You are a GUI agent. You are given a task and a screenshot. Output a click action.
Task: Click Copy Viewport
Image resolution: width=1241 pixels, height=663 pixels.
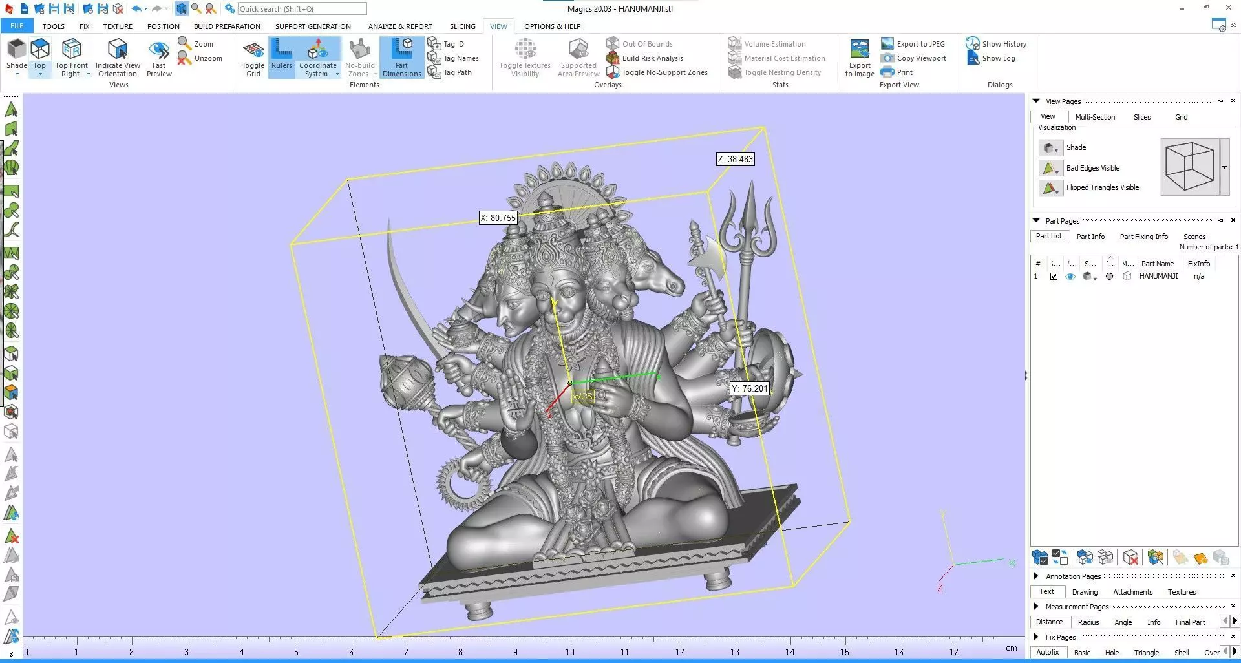tap(913, 58)
